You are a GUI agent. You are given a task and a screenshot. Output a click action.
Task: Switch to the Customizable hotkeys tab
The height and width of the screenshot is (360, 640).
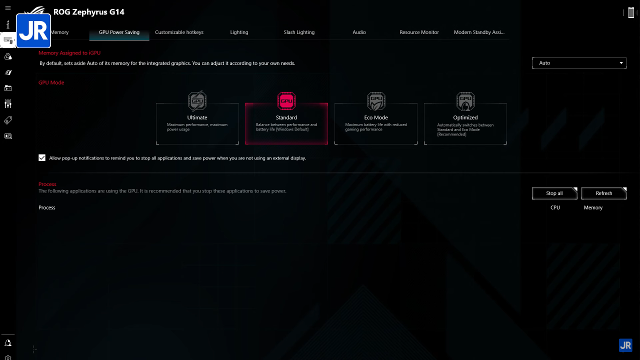tap(179, 32)
